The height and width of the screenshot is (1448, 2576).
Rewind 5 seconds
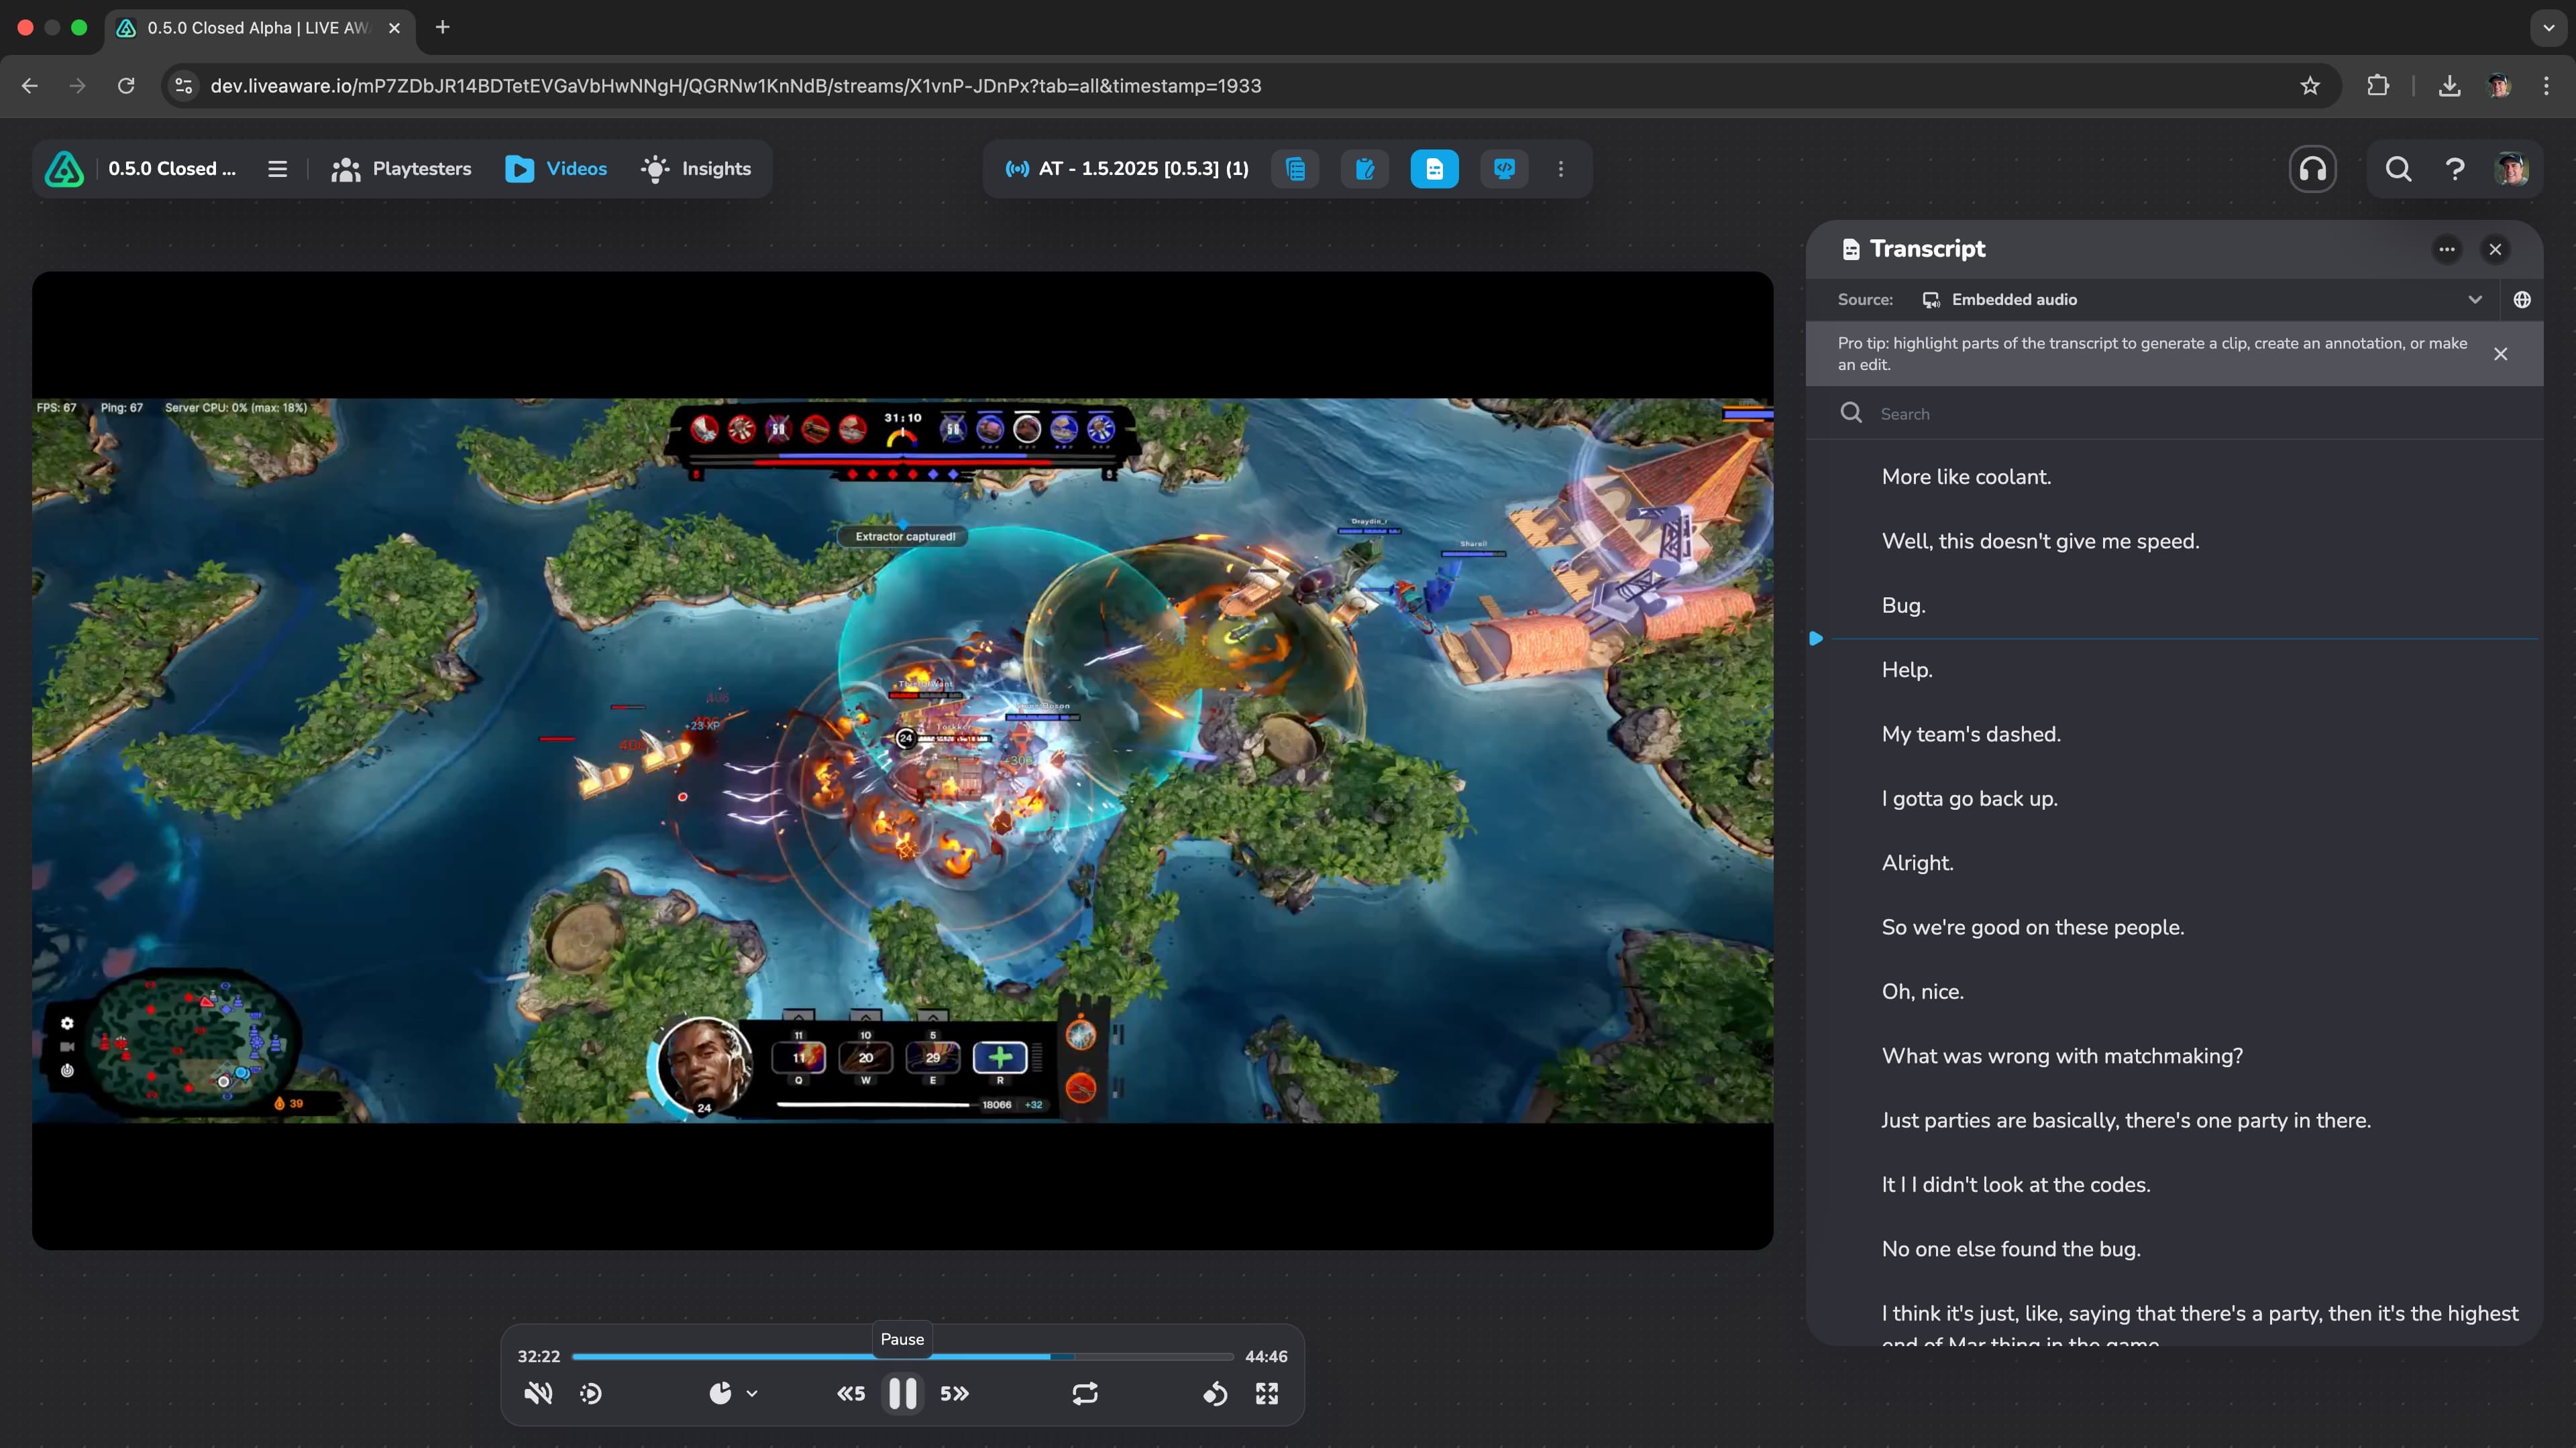point(851,1393)
